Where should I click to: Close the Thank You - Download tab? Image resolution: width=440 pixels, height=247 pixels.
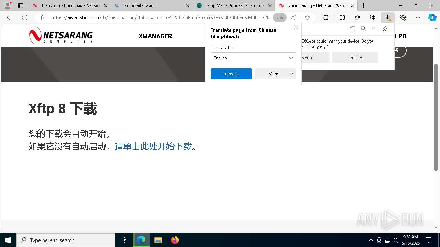click(x=106, y=5)
